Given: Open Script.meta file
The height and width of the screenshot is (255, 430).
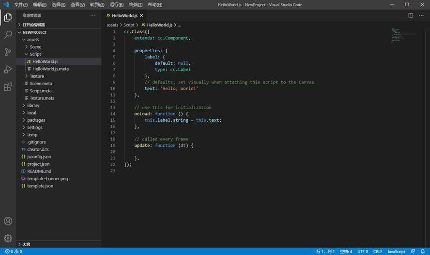Looking at the screenshot, I should point(59,91).
